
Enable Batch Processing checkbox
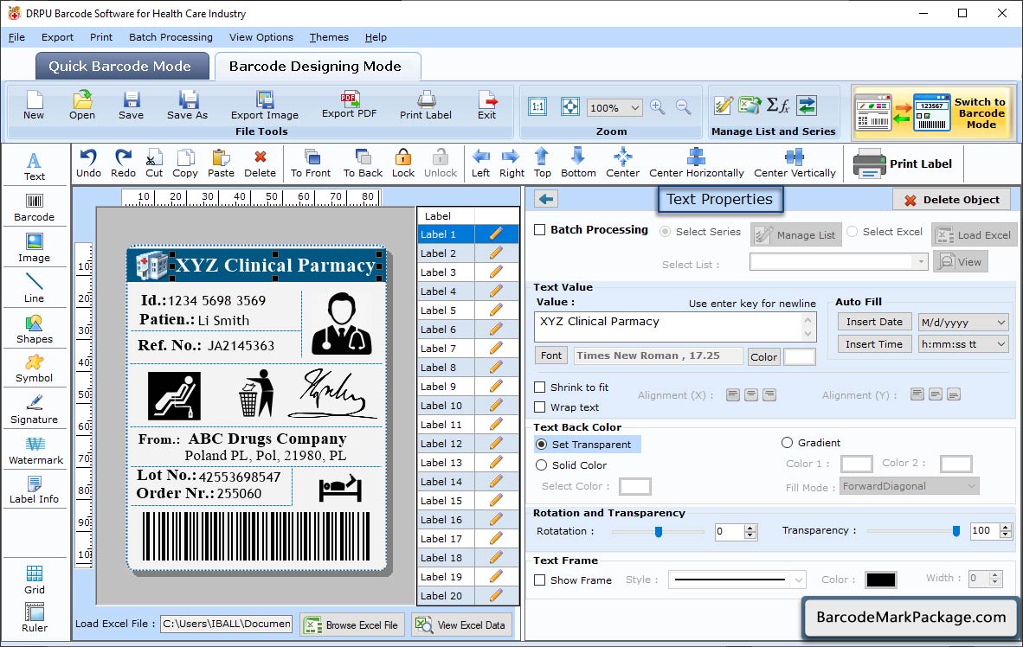(539, 229)
